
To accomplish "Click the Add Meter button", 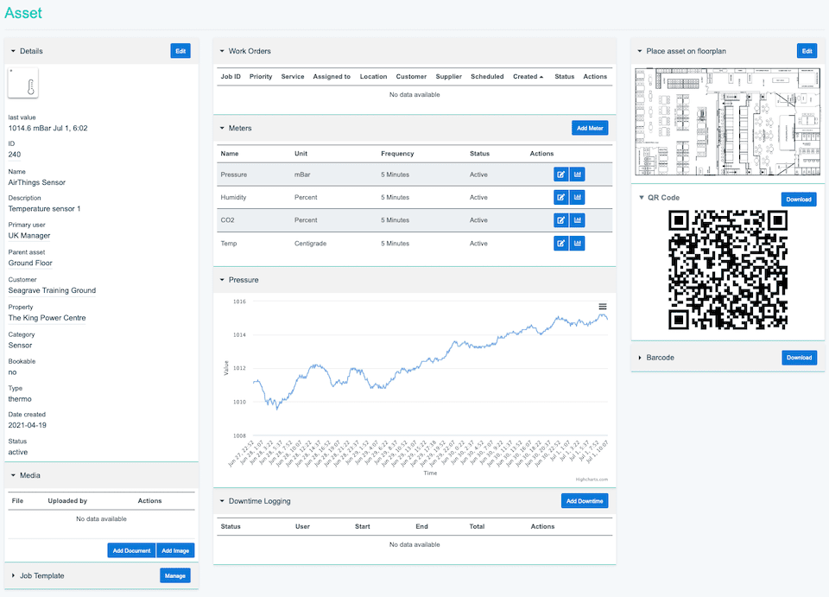I will [590, 128].
